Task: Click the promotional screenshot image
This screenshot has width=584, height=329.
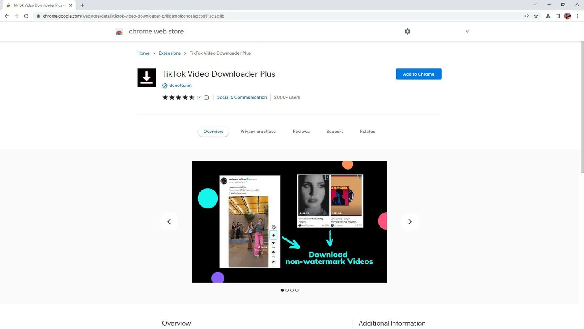Action: point(289,222)
